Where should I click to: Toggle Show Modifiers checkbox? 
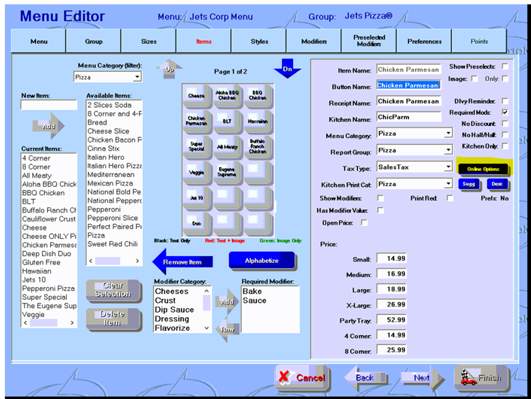(x=381, y=198)
